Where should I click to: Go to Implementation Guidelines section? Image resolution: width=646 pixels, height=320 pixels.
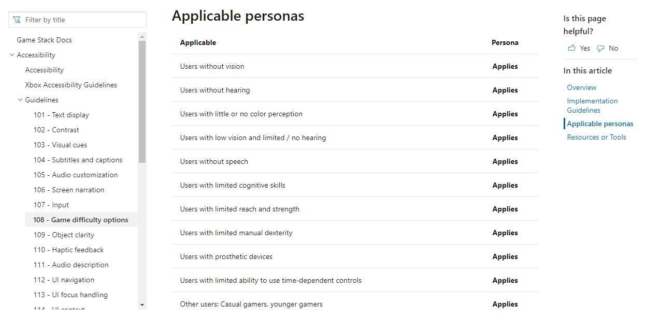(x=592, y=105)
